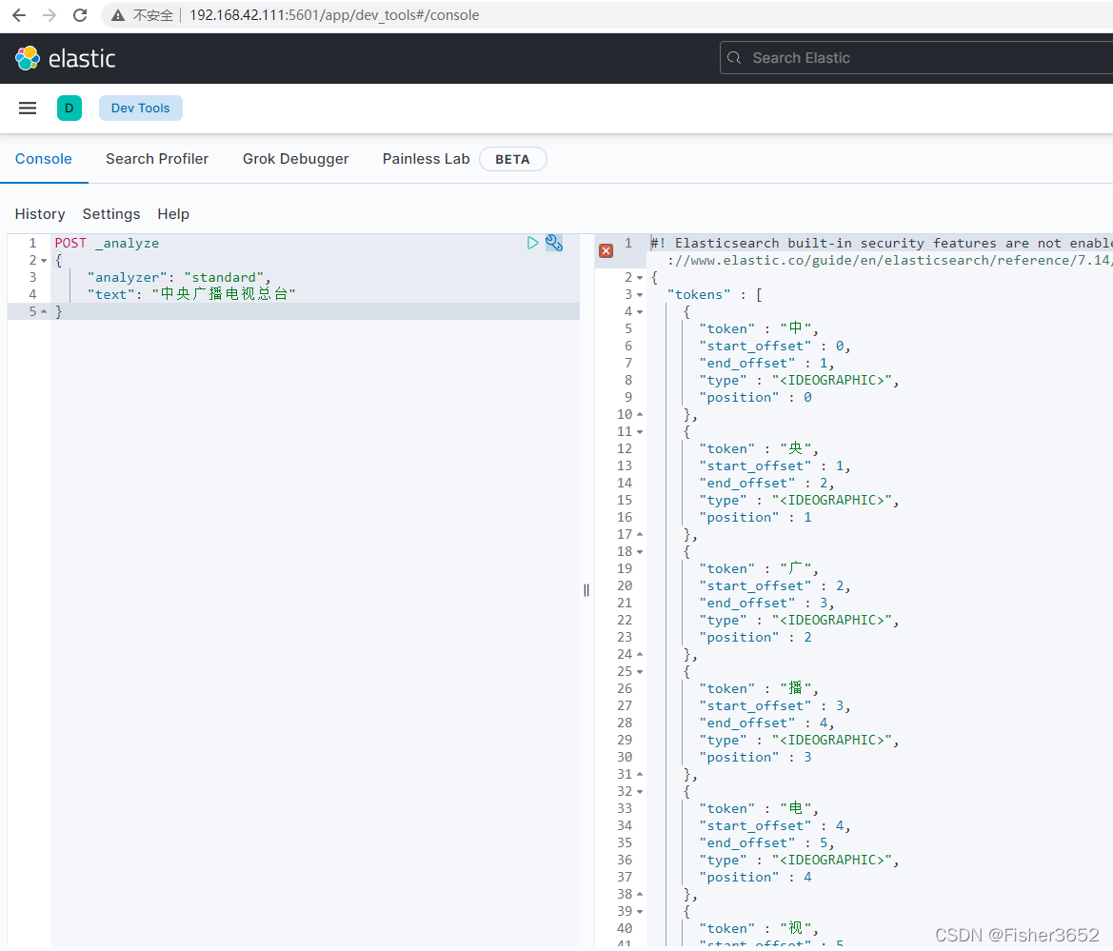
Task: Click the token "播" line
Action: click(759, 688)
